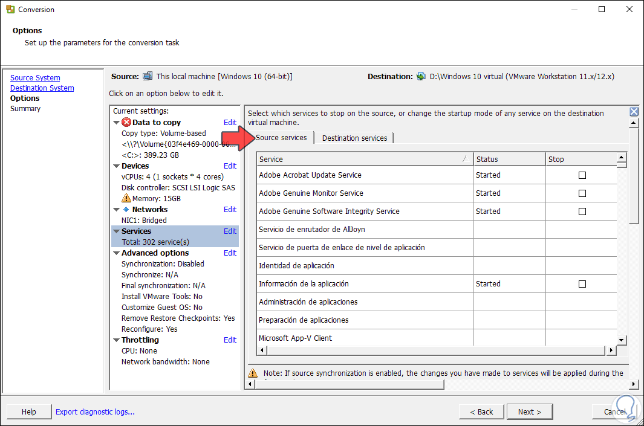644x426 pixels.
Task: Switch to the Destination services tab
Action: (354, 138)
